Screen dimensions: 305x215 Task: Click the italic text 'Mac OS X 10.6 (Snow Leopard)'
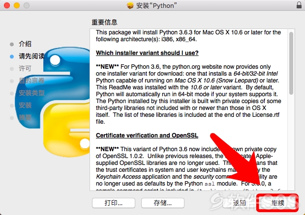click(x=216, y=81)
